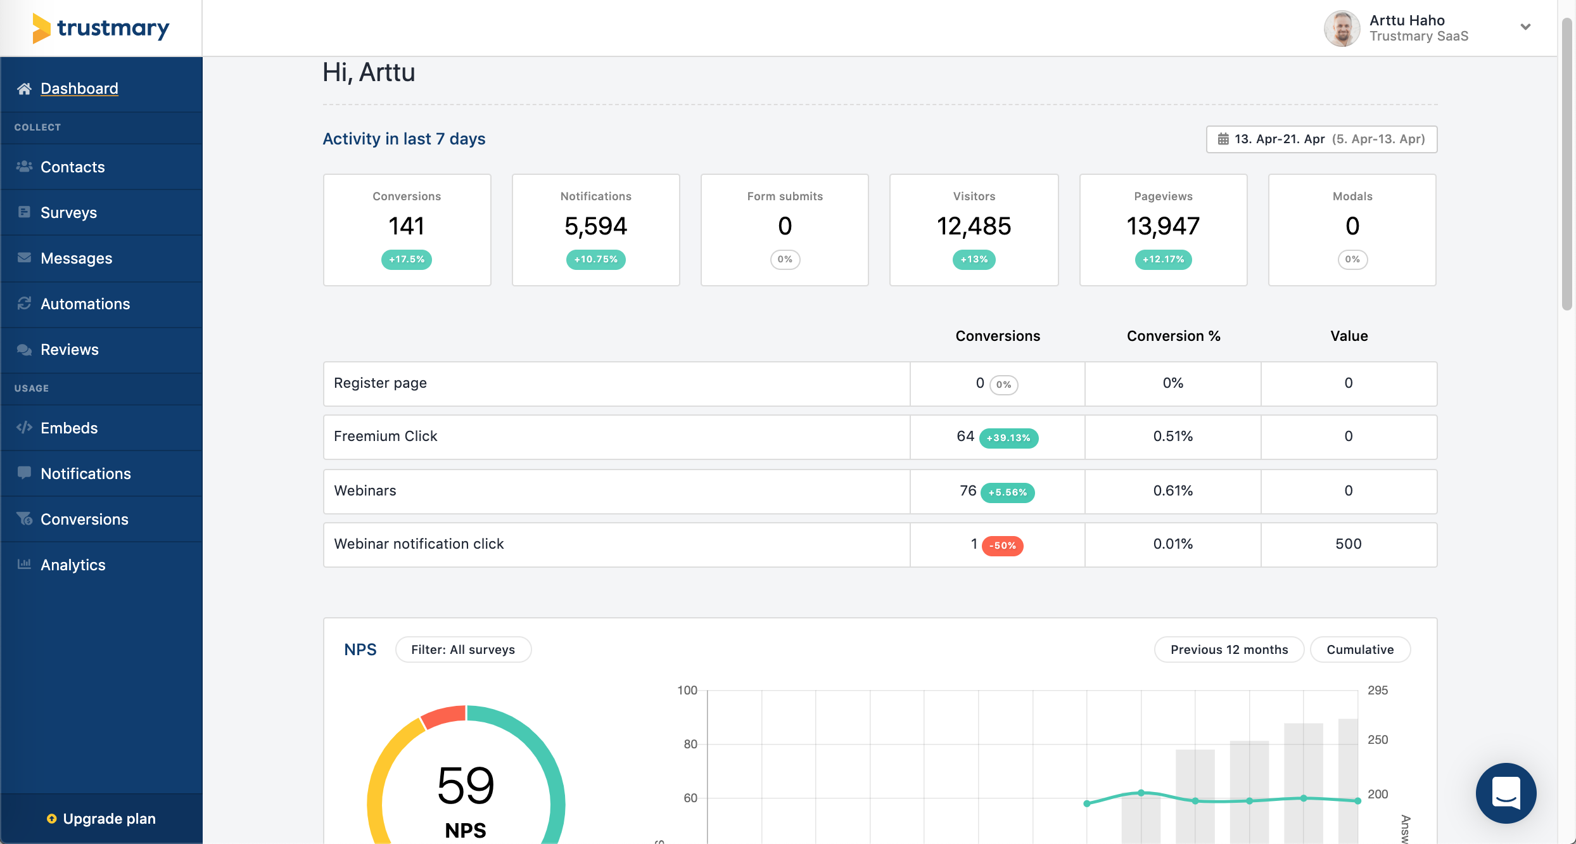Viewport: 1576px width, 844px height.
Task: Click the Trustmary logo
Action: [x=101, y=28]
